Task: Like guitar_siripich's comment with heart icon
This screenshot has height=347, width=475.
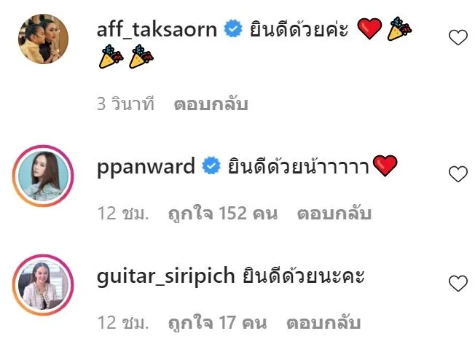Action: coord(458,284)
